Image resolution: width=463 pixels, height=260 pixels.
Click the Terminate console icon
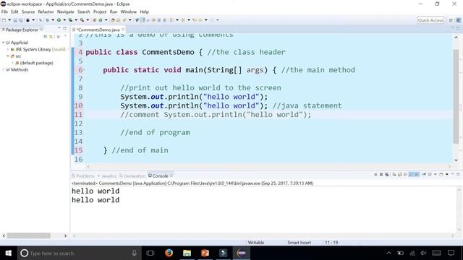[375, 175]
